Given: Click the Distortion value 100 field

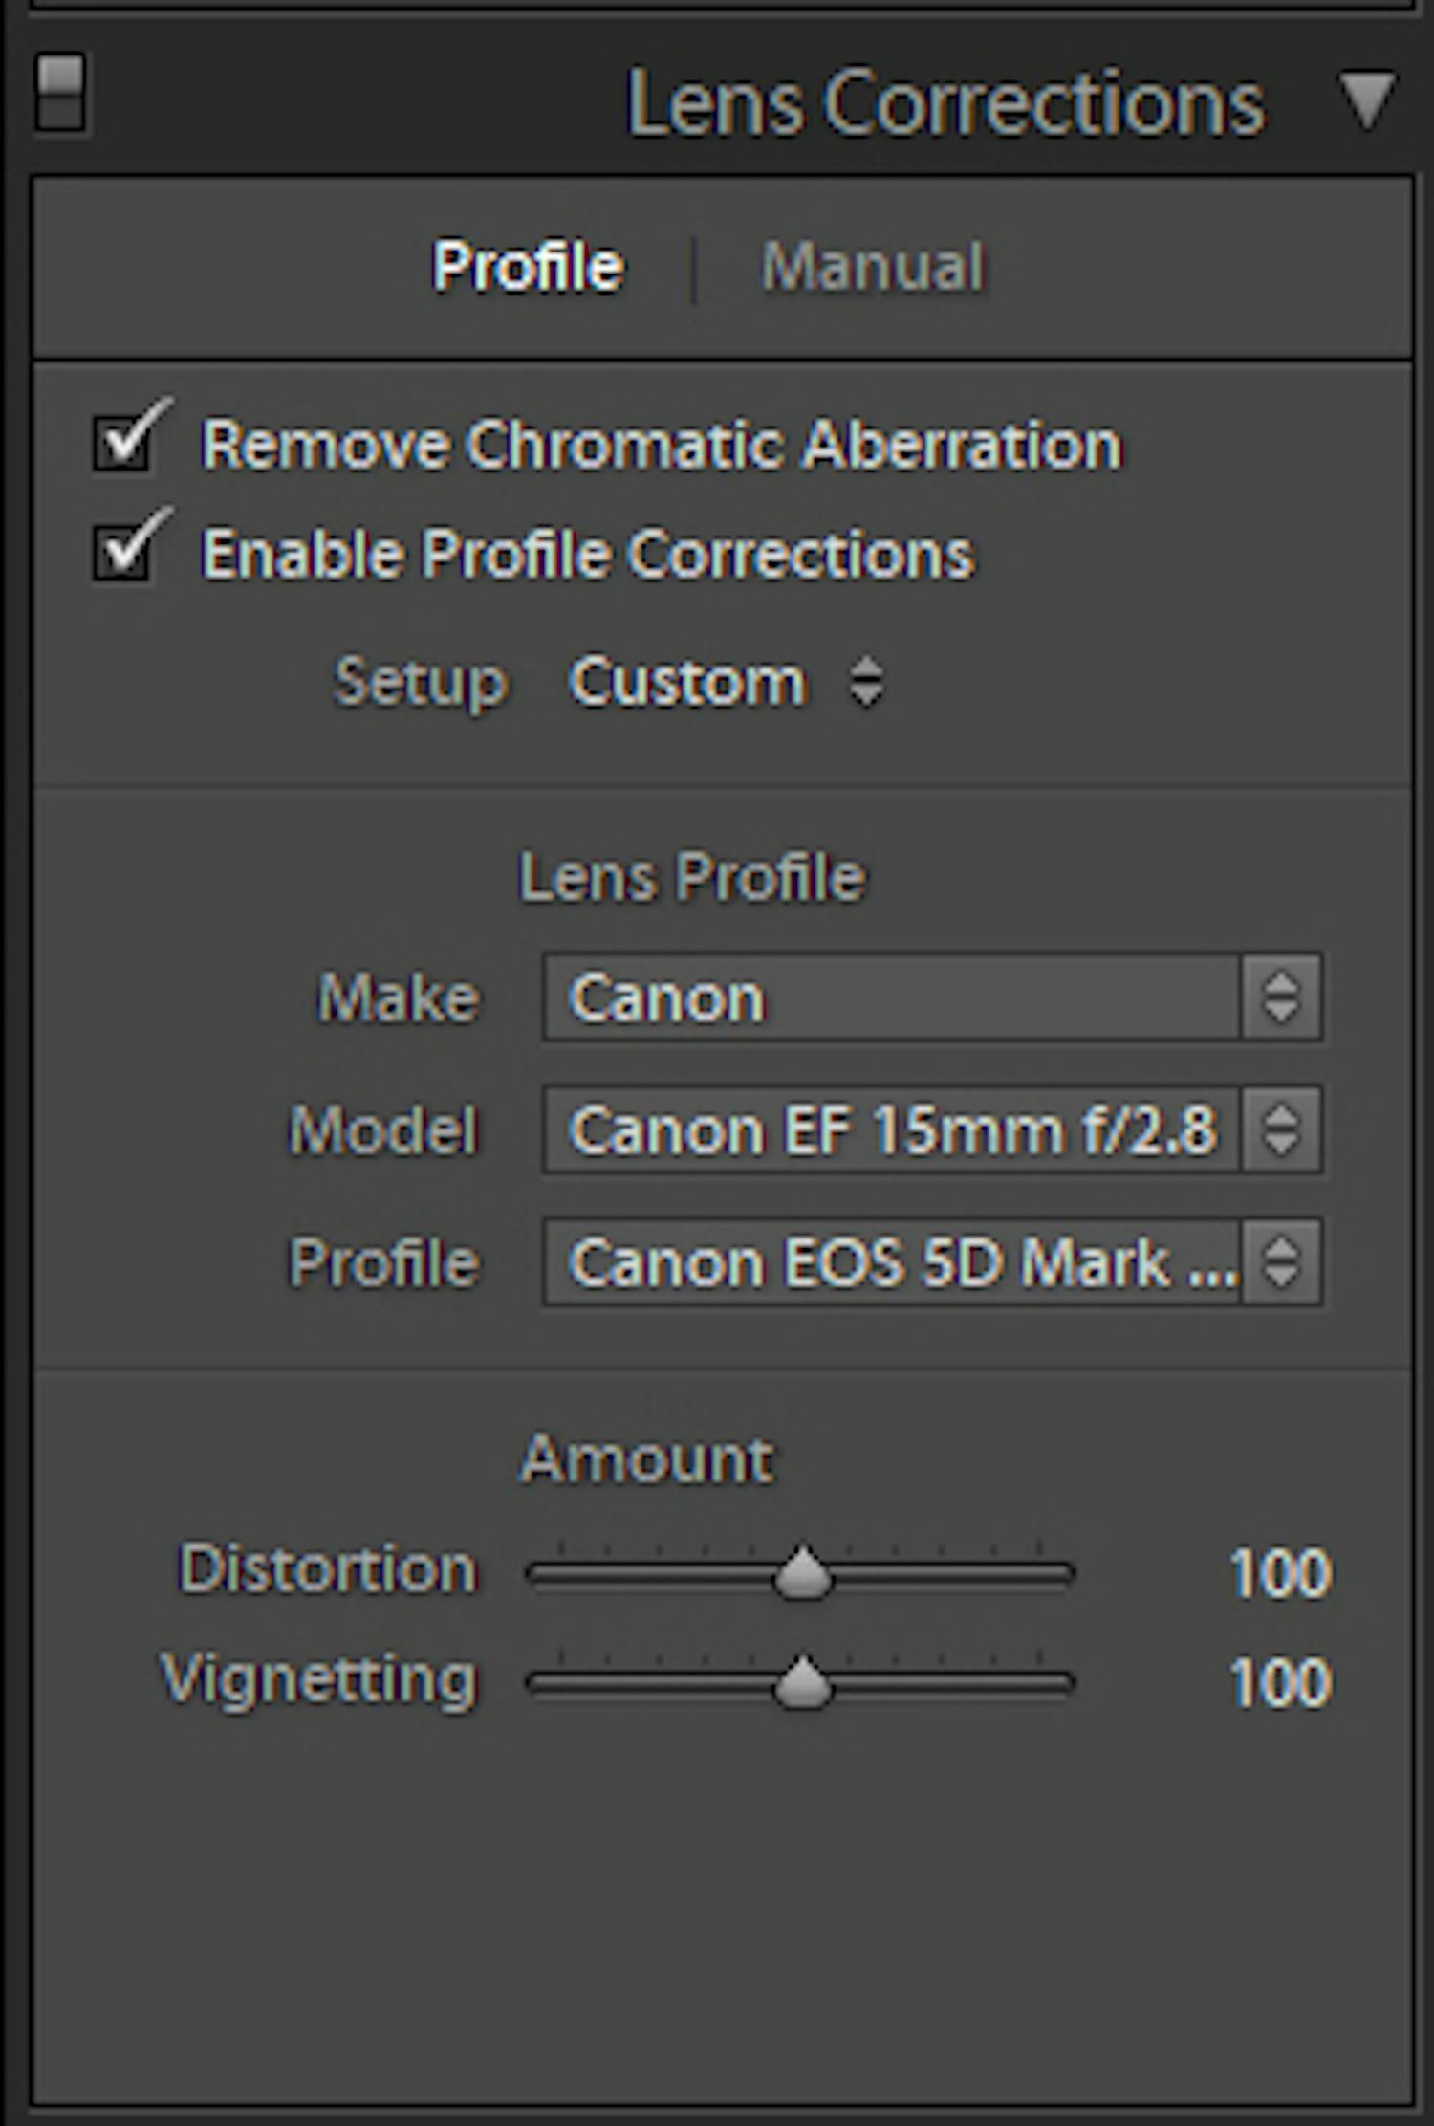Looking at the screenshot, I should 1280,1573.
